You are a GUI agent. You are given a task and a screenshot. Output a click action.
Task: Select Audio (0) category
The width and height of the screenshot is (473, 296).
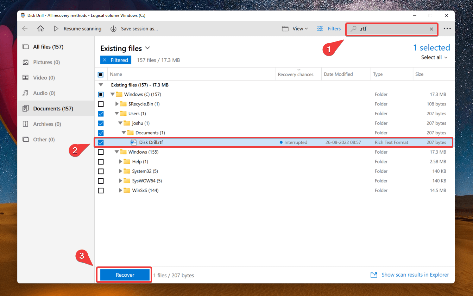[56, 93]
